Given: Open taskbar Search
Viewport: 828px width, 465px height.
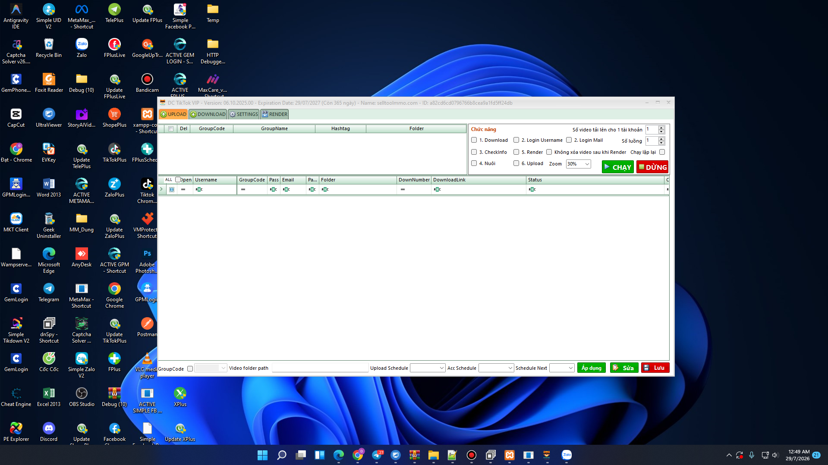Looking at the screenshot, I should coord(281,455).
